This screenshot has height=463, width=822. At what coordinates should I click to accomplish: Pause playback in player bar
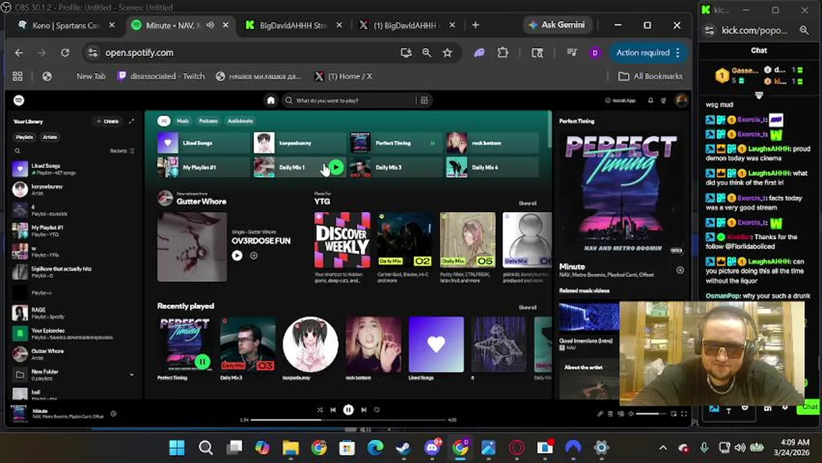[x=348, y=410]
